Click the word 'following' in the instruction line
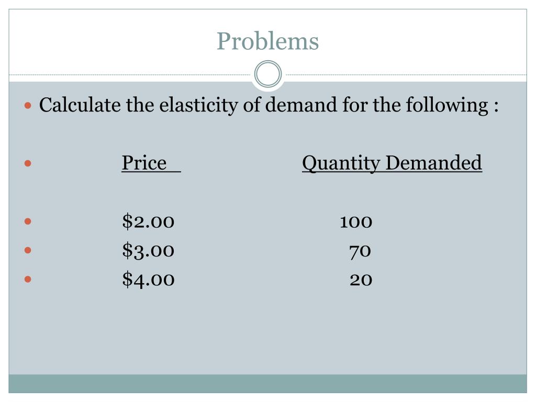The width and height of the screenshot is (536, 402). point(447,105)
